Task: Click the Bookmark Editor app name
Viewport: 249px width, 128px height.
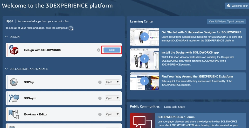Action: click(36, 114)
